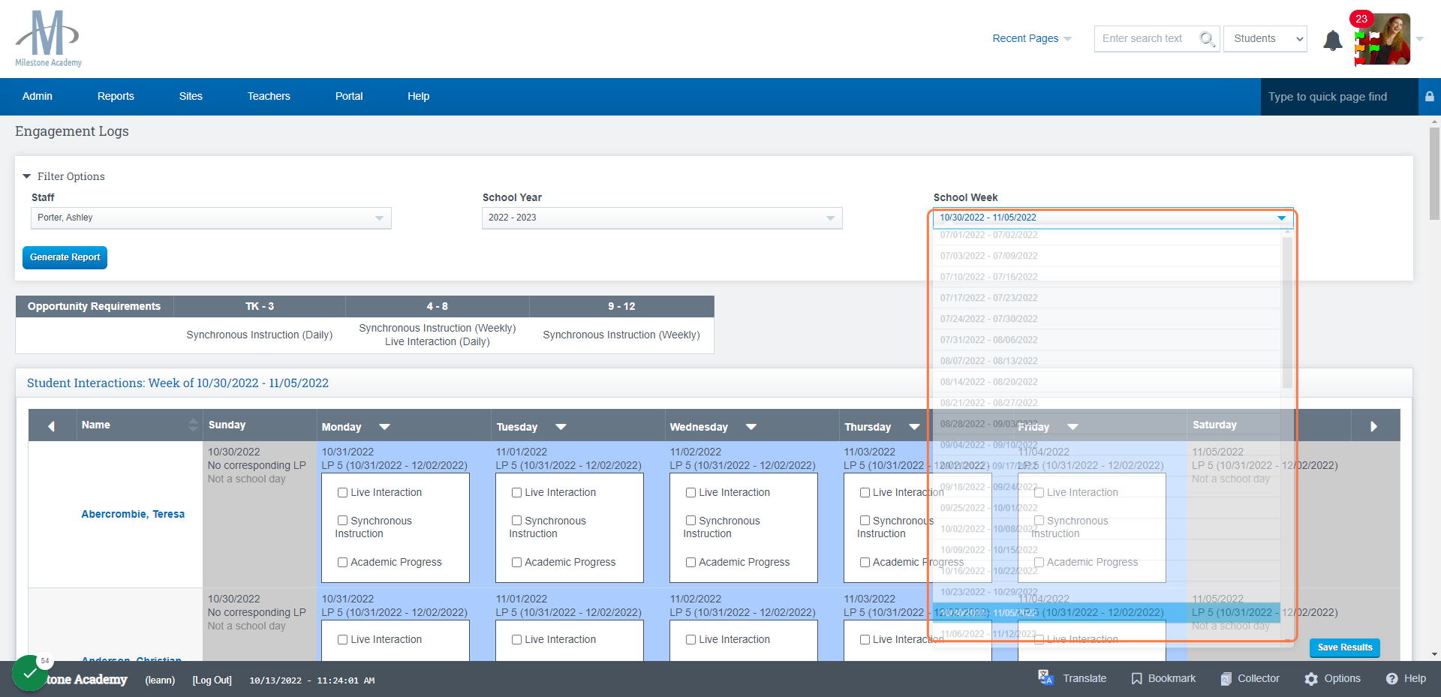Open the Tuesday column dropdown arrow
The height and width of the screenshot is (697, 1441).
pos(561,427)
